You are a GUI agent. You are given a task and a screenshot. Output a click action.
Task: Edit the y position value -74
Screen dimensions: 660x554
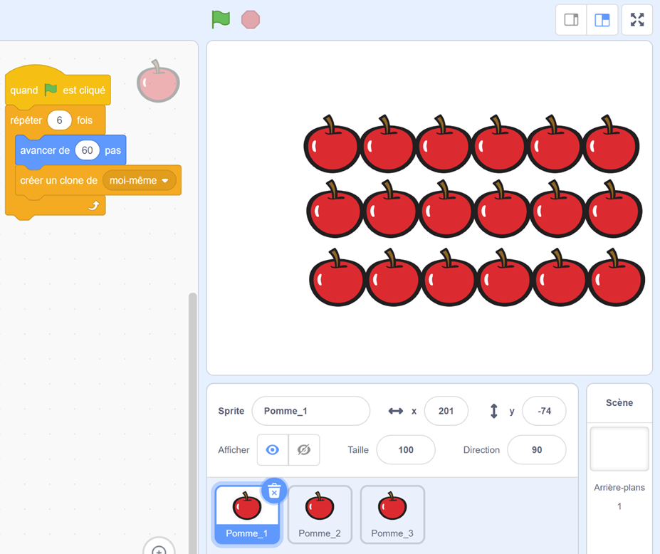(544, 411)
